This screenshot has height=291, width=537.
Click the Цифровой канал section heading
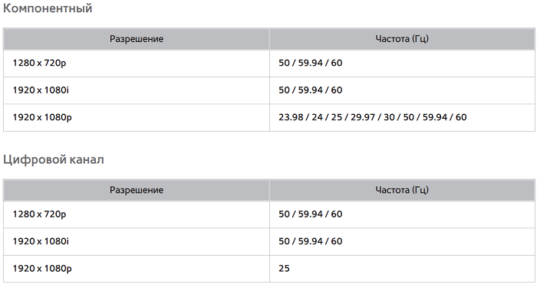[54, 159]
